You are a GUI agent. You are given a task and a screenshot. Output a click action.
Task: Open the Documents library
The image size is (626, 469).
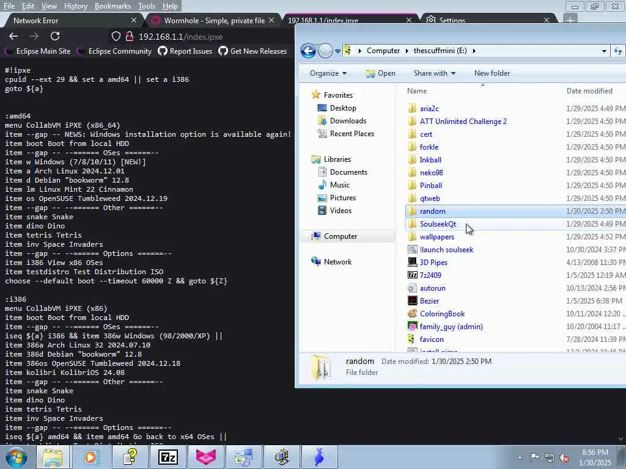pos(342,172)
